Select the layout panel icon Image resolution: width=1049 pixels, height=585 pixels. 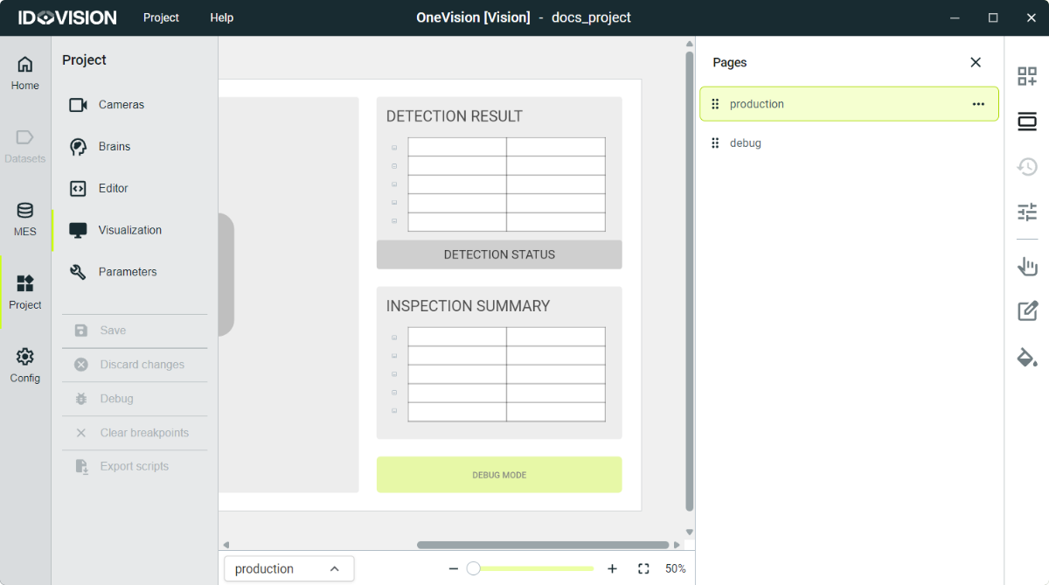1026,122
